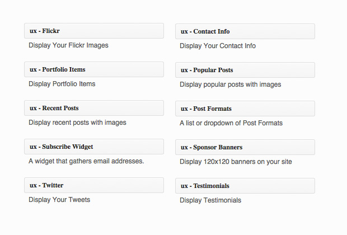This screenshot has height=235, width=347.
Task: Select the "Display Portfolio Items" description text
Action: point(62,84)
